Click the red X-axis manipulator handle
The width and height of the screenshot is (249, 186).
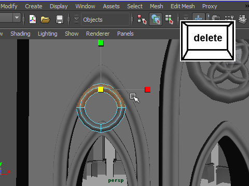148,89
